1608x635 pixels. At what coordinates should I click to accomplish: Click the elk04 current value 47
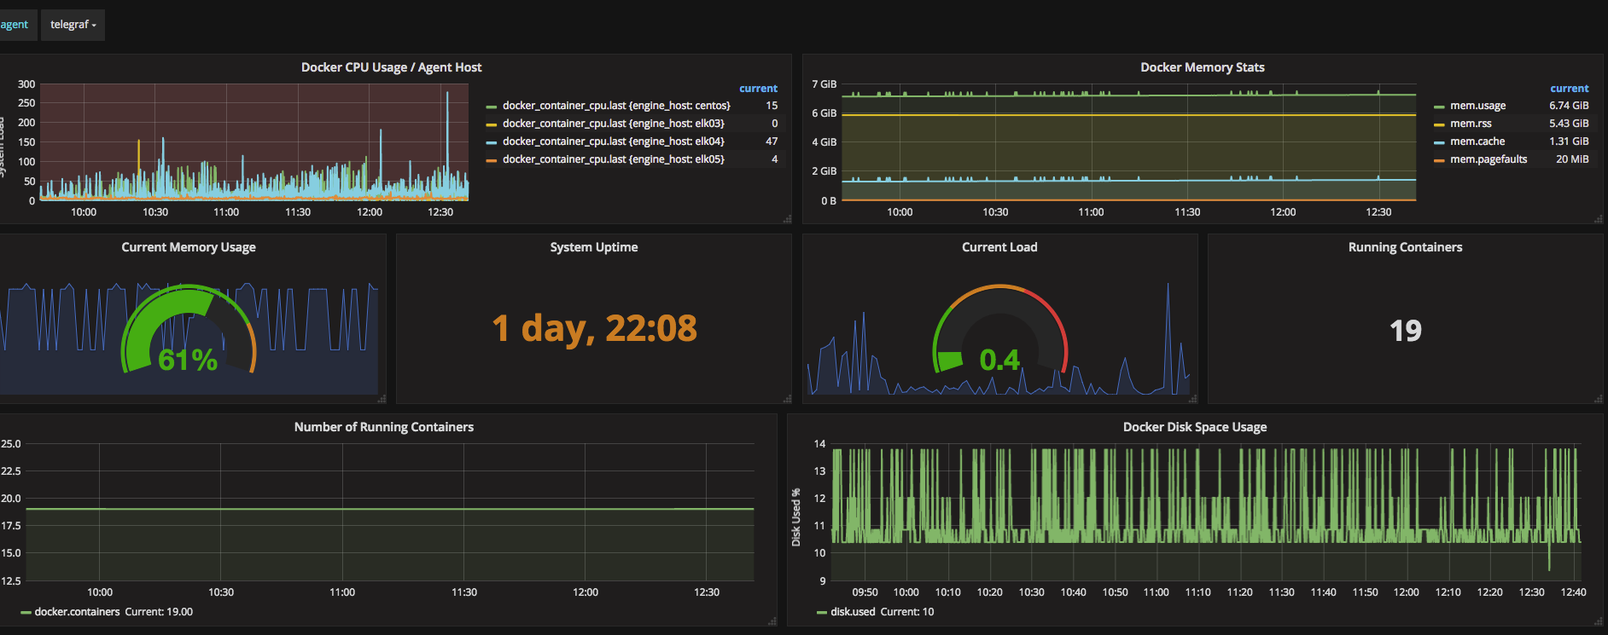pyautogui.click(x=772, y=141)
